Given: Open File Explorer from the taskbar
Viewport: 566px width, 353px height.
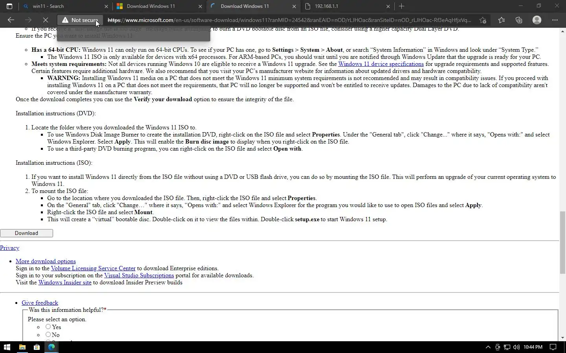Looking at the screenshot, I should point(22,347).
